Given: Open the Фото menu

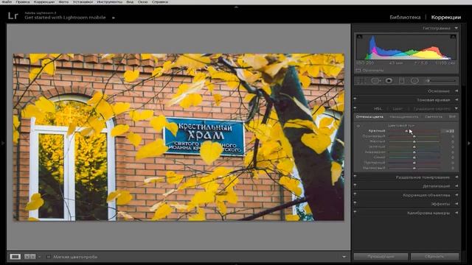Looking at the screenshot, I should click(63, 1).
